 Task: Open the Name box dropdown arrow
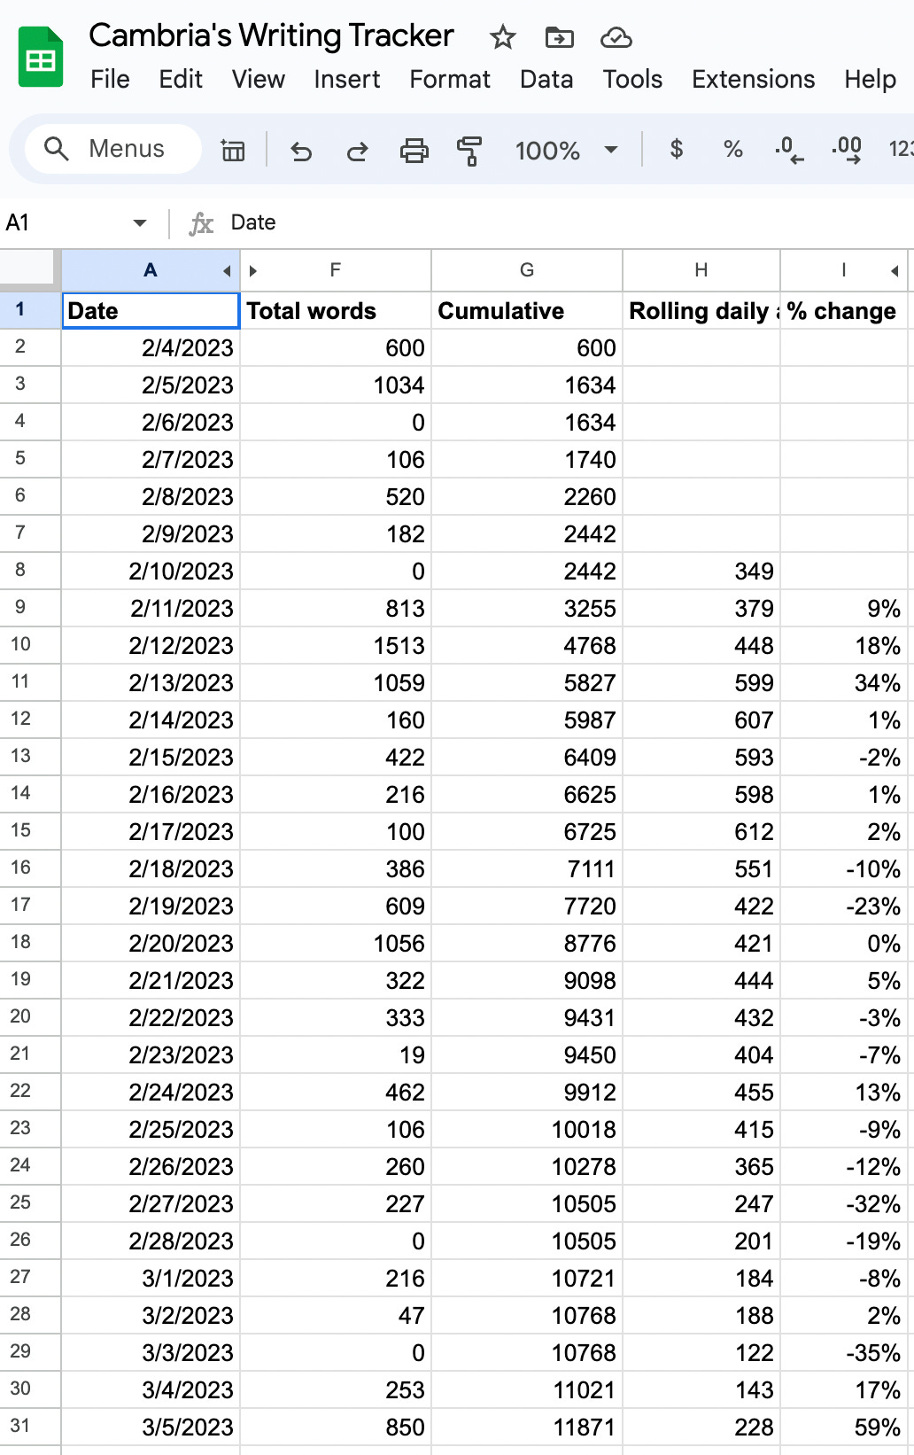pyautogui.click(x=140, y=222)
